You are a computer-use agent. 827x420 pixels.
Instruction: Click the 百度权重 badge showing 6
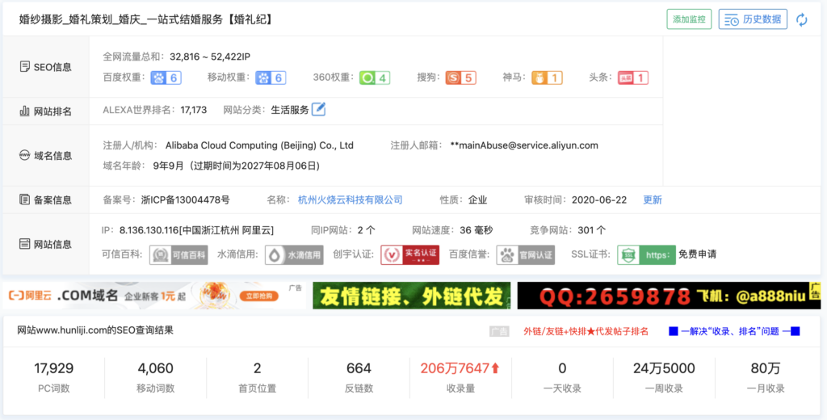click(x=166, y=78)
